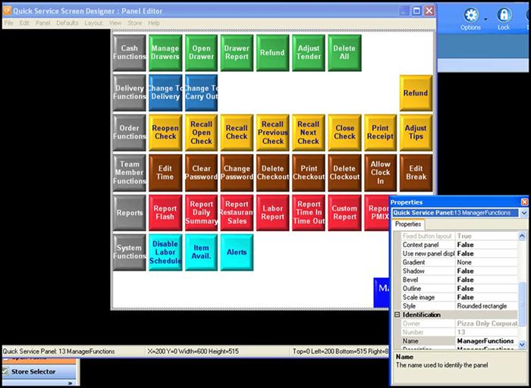Click the System Functions gray button

(130, 252)
